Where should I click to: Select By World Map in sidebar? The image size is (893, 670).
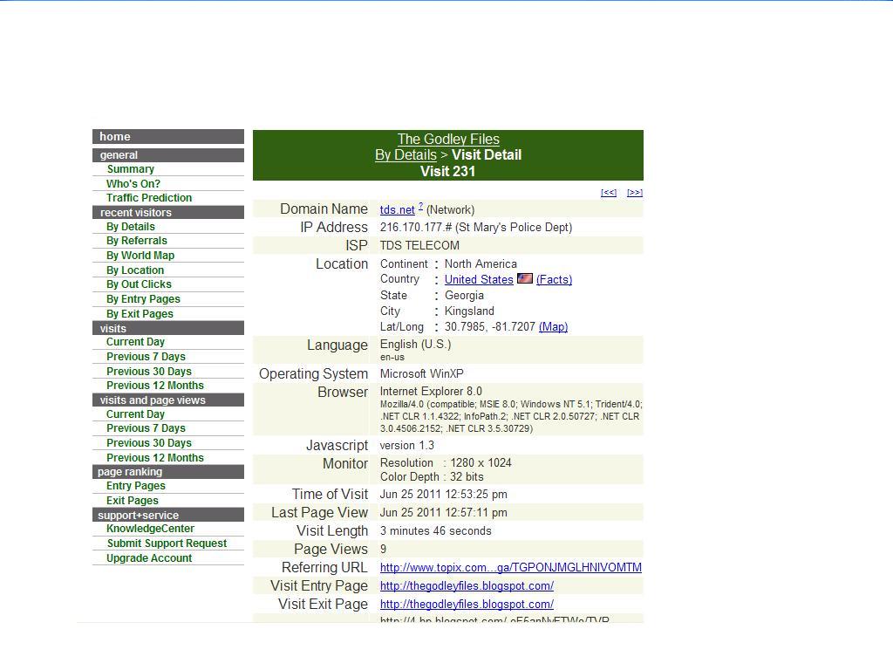[140, 256]
